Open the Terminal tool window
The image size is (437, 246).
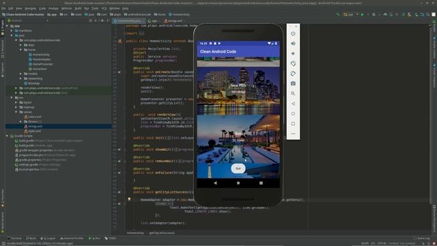tap(14, 238)
